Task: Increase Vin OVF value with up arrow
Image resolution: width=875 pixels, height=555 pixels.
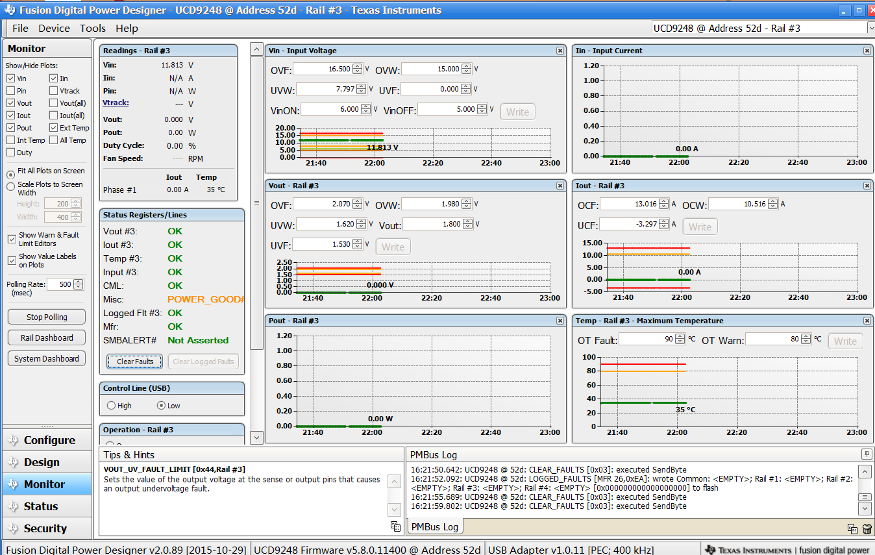Action: (x=357, y=66)
